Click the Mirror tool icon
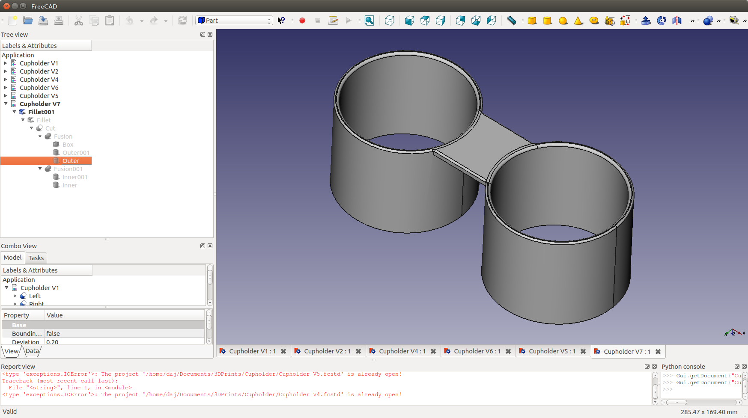 point(677,21)
